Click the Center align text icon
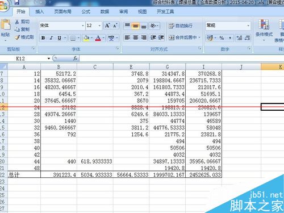 click(x=135, y=37)
